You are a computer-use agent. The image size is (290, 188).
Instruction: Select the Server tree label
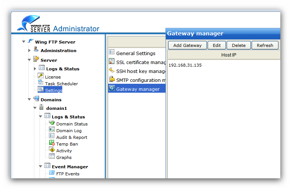pos(49,60)
